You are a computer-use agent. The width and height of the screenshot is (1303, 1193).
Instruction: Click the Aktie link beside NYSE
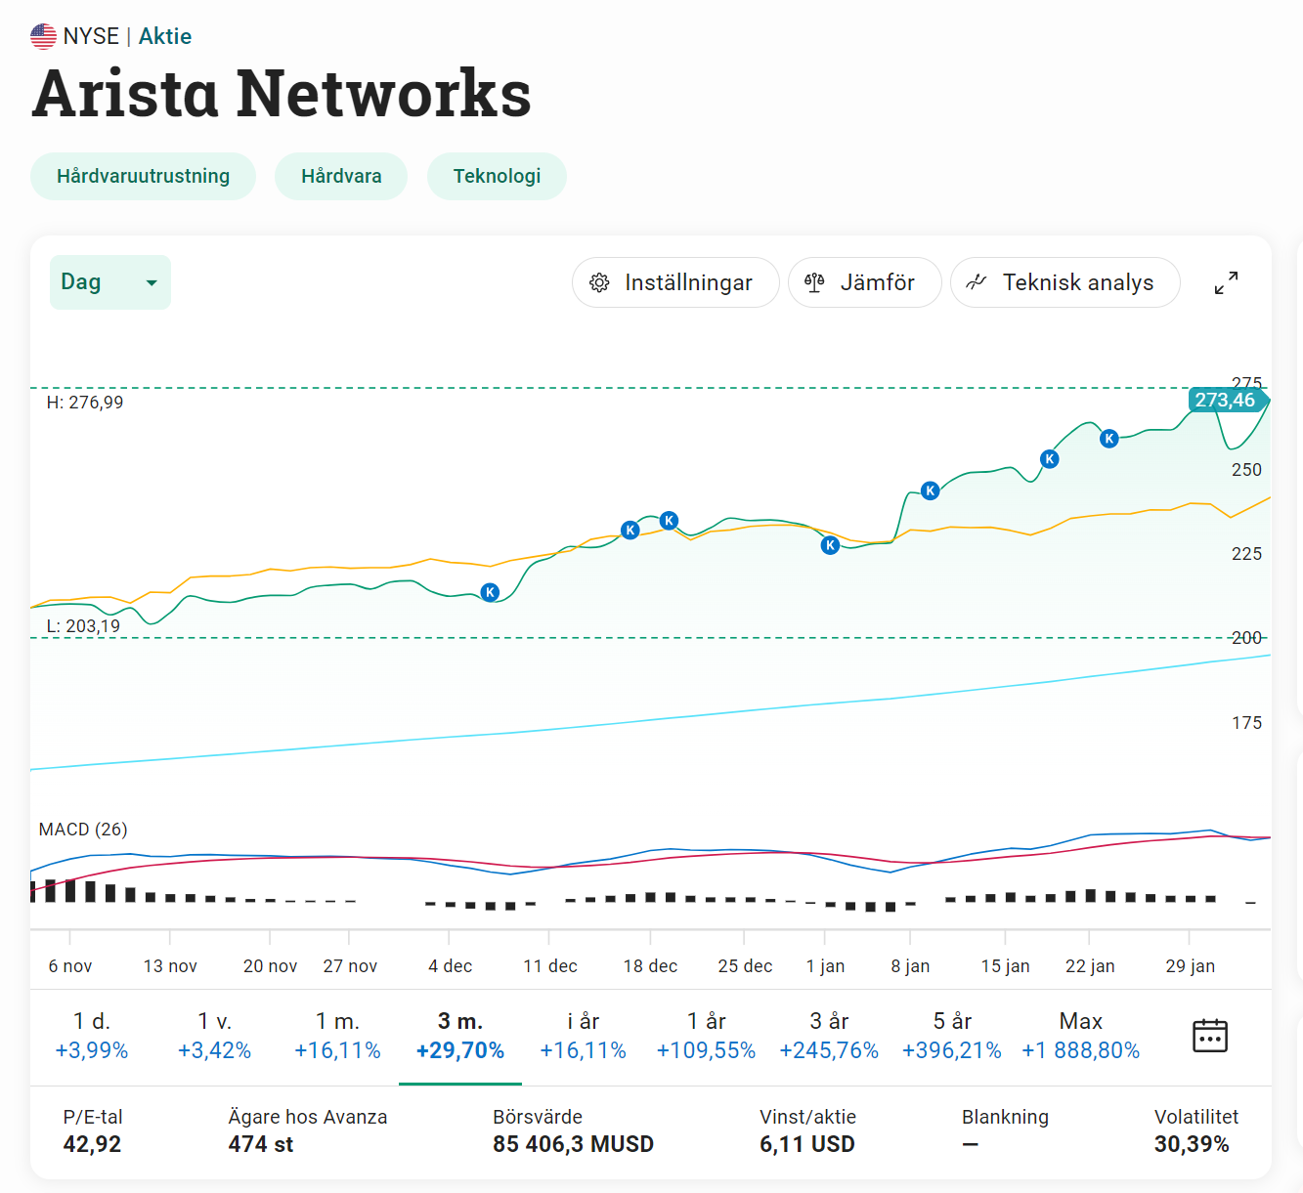pos(165,36)
